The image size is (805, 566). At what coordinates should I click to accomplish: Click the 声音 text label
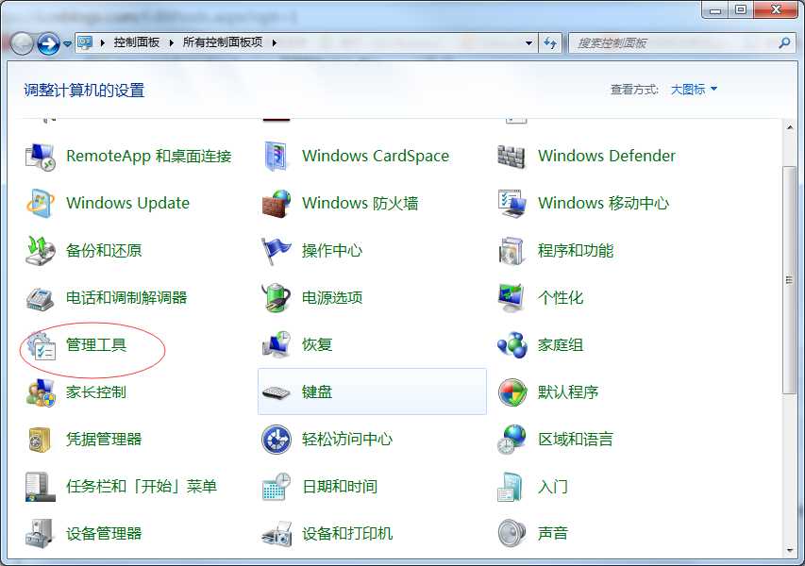[552, 534]
